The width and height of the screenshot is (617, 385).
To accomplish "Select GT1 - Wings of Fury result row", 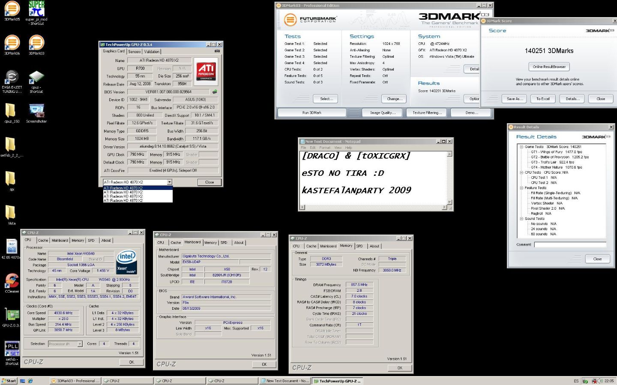I will tap(557, 152).
